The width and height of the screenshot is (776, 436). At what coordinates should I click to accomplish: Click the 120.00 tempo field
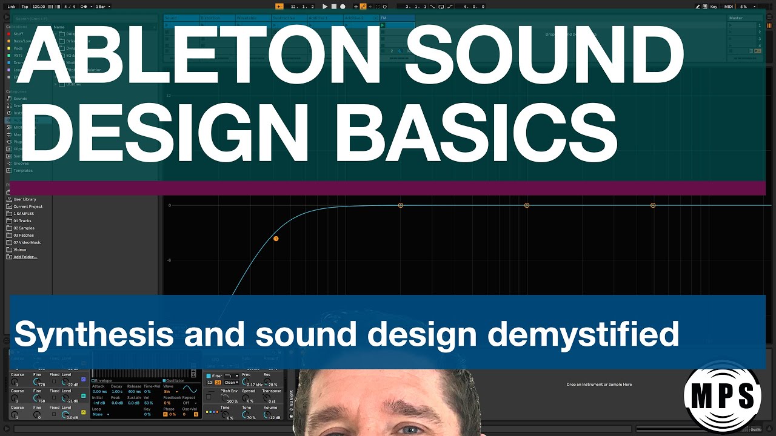point(39,7)
